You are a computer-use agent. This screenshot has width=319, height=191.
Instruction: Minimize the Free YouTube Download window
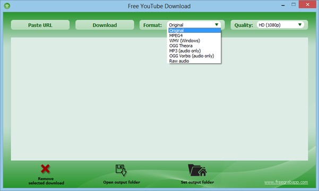(x=283, y=5)
